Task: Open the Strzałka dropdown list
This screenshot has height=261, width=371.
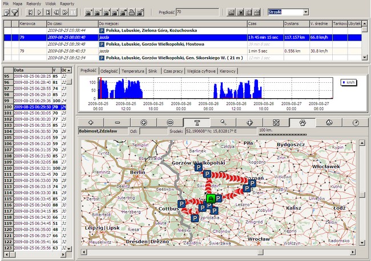Action: 305,11
